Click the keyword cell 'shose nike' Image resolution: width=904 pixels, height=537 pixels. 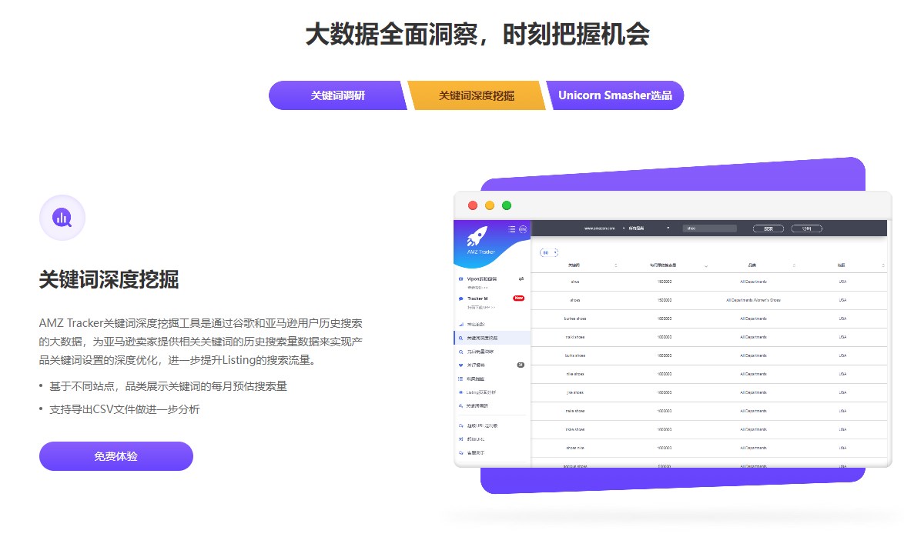coord(574,448)
